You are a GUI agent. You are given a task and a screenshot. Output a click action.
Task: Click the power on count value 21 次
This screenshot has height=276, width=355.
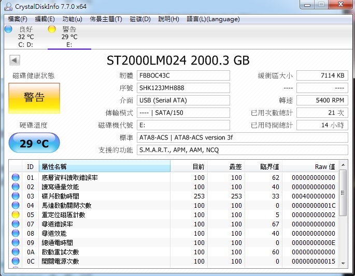(x=322, y=113)
